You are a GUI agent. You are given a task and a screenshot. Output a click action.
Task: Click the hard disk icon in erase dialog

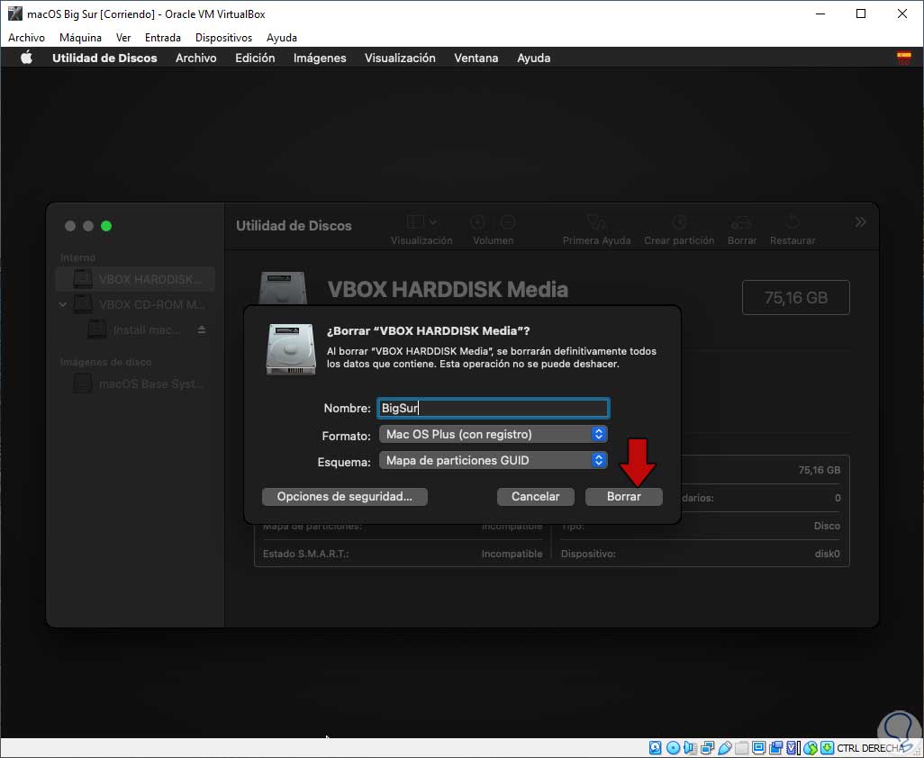[x=291, y=349]
